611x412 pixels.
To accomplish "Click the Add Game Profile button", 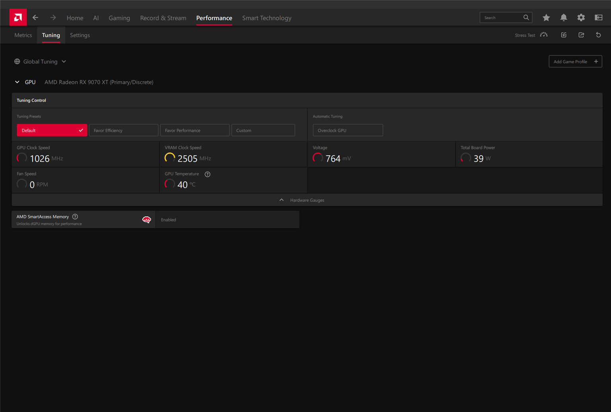I will 575,62.
